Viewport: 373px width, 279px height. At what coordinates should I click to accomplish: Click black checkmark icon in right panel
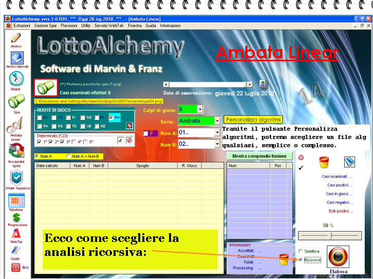pos(301,168)
